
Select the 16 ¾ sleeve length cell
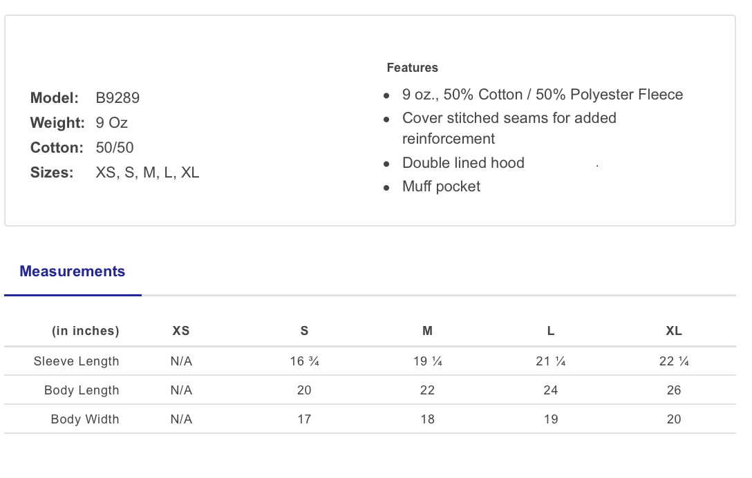[304, 361]
